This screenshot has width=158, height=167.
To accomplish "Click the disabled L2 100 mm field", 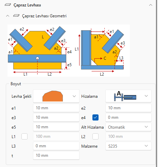I will click(x=128, y=136).
